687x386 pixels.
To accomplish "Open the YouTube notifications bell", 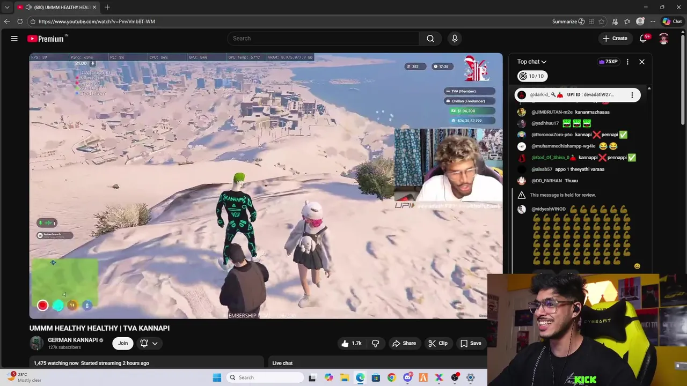I will point(644,39).
